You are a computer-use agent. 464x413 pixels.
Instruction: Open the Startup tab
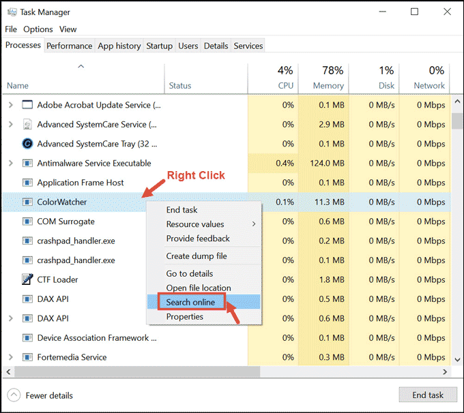pyautogui.click(x=159, y=46)
